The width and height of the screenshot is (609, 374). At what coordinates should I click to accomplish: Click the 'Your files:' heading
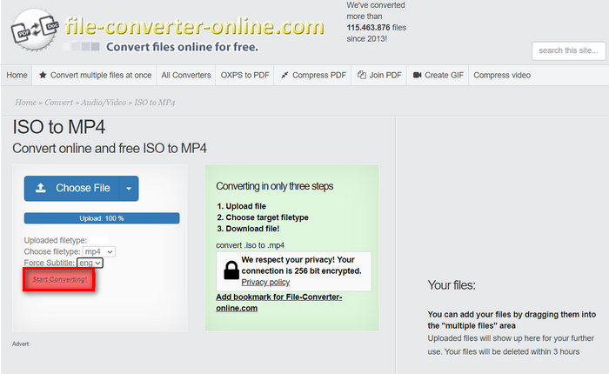(x=452, y=285)
